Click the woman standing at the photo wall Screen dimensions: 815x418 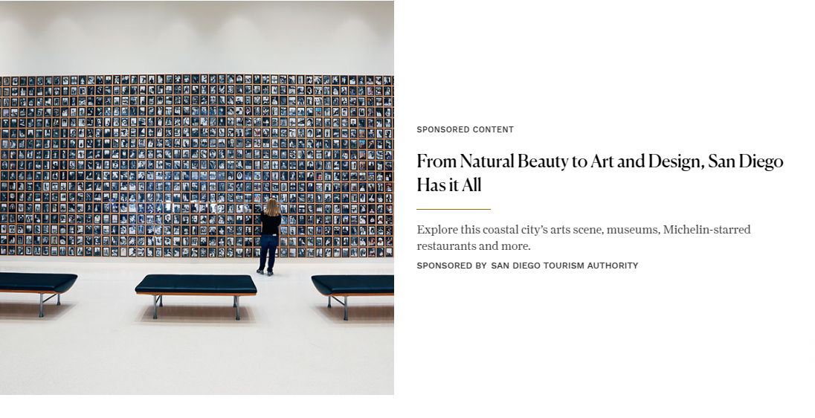(270, 236)
